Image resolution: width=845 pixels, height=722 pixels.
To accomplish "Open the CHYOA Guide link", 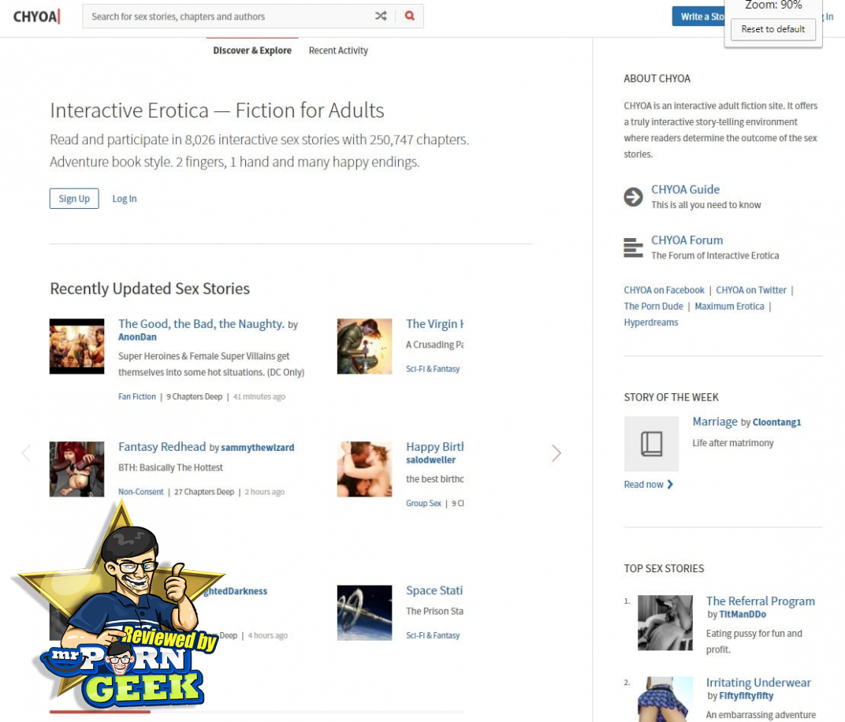I will (x=686, y=190).
